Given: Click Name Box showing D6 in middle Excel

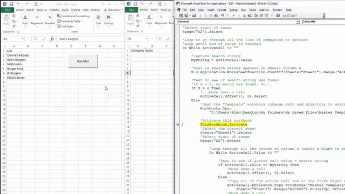Looking at the screenshot, I should click(x=137, y=38).
